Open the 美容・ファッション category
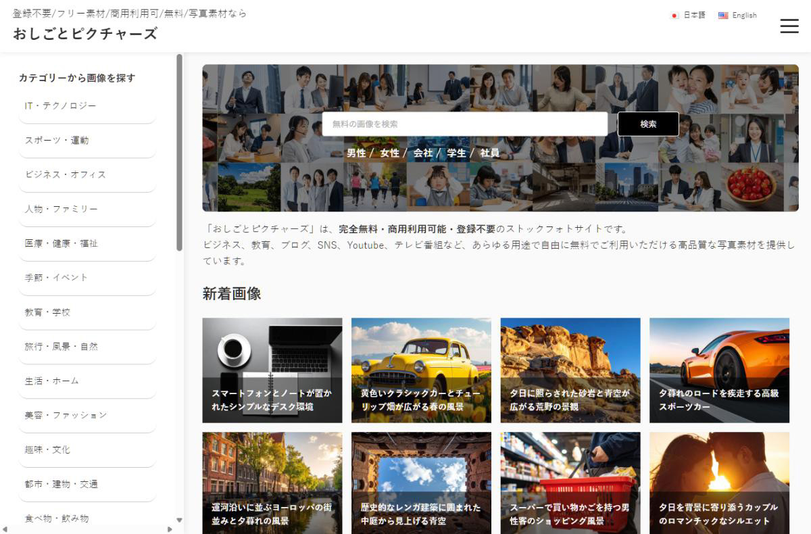811x534 pixels. tap(87, 415)
